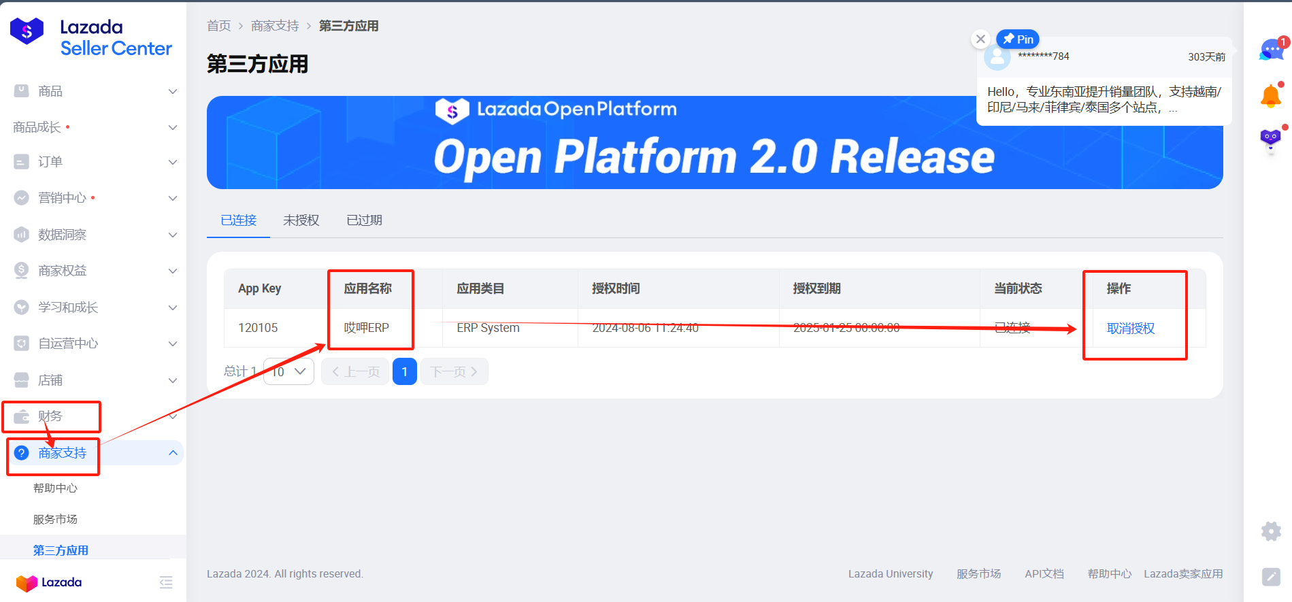Expand the 自运营中心 menu chevron
Image resolution: width=1292 pixels, height=602 pixels.
(x=173, y=344)
